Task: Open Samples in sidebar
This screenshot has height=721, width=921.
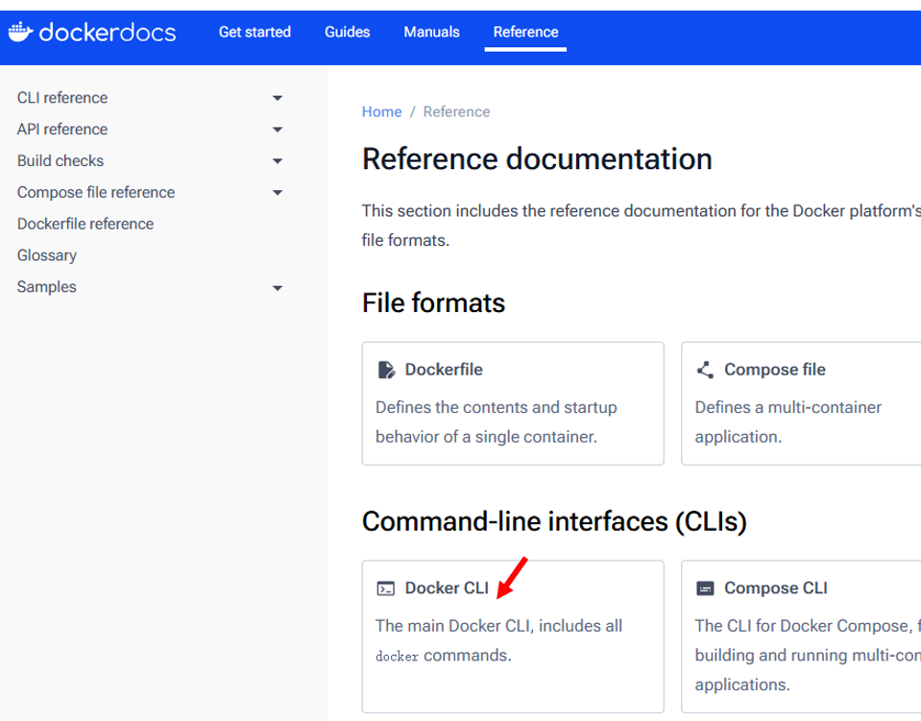Action: 47,286
